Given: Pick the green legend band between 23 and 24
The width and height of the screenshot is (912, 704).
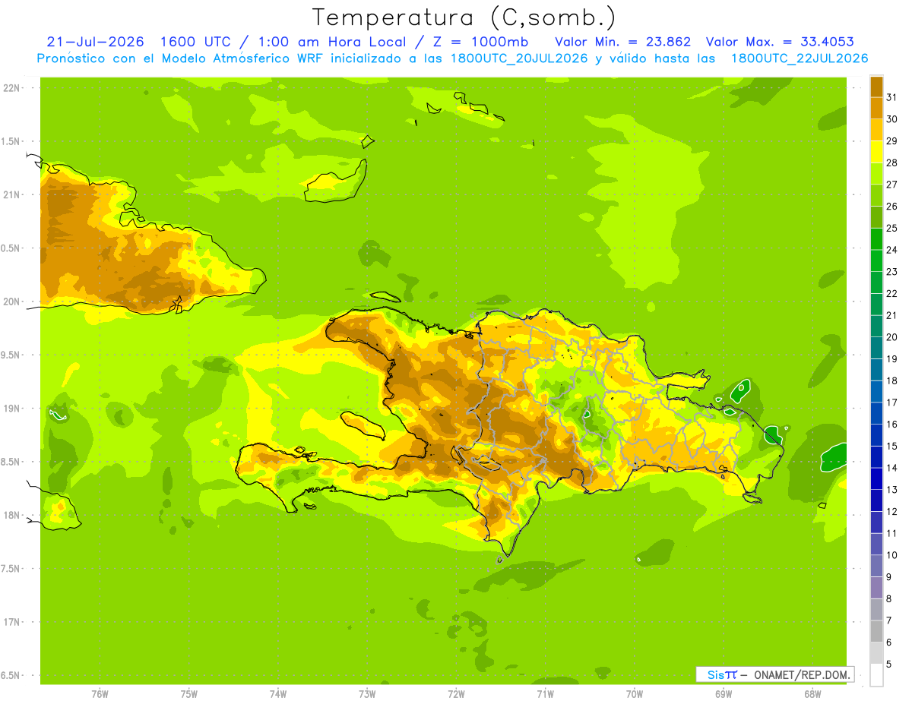Looking at the screenshot, I should pyautogui.click(x=876, y=260).
